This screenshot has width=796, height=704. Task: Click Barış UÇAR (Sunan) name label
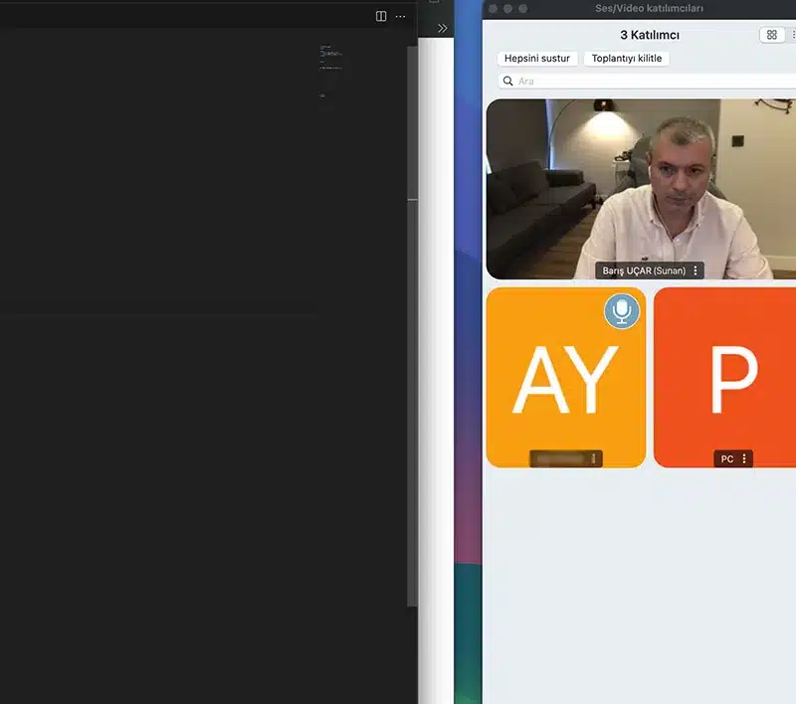(644, 270)
